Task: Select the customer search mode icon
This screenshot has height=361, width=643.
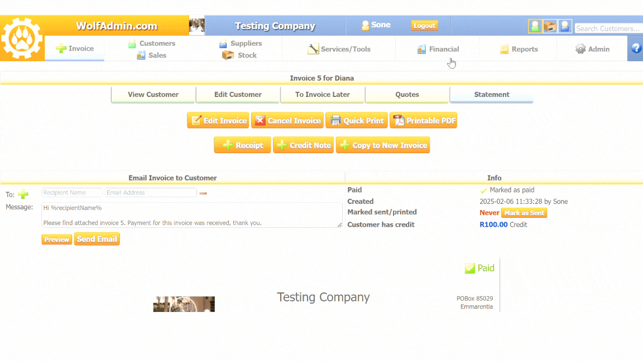Action: coord(535,26)
